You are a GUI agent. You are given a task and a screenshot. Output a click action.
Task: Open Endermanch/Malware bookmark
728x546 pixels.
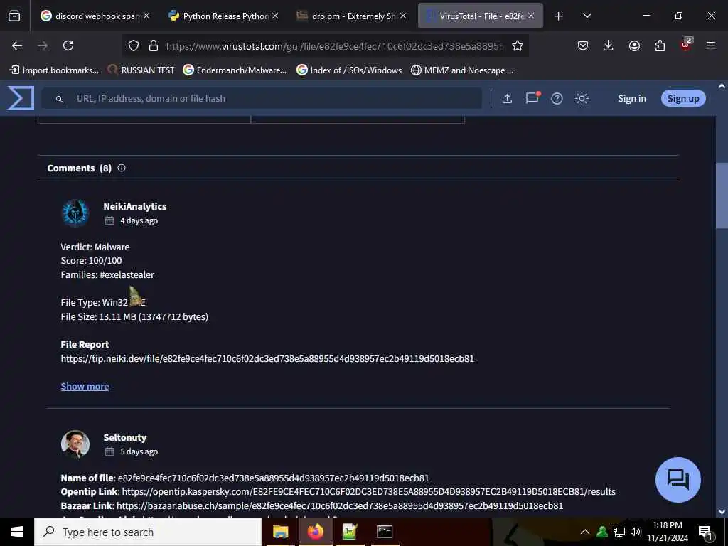pyautogui.click(x=235, y=70)
